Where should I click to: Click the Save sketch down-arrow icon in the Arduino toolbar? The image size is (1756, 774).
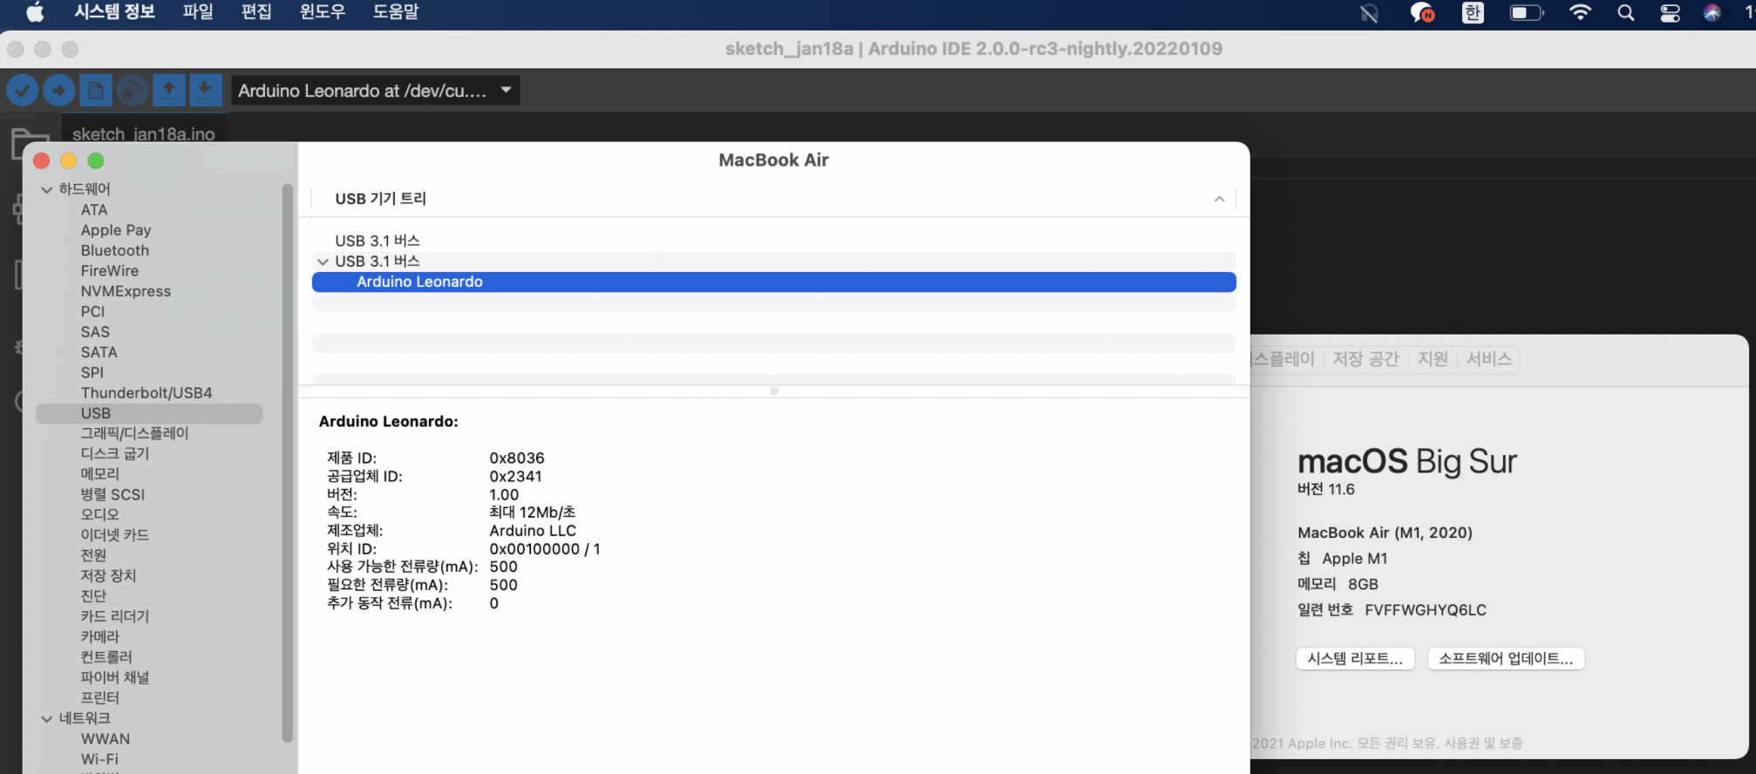[x=204, y=90]
